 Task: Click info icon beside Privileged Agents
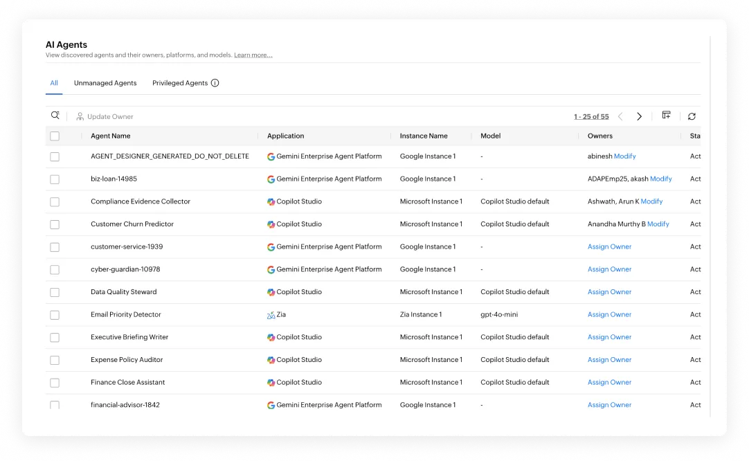[x=215, y=83]
